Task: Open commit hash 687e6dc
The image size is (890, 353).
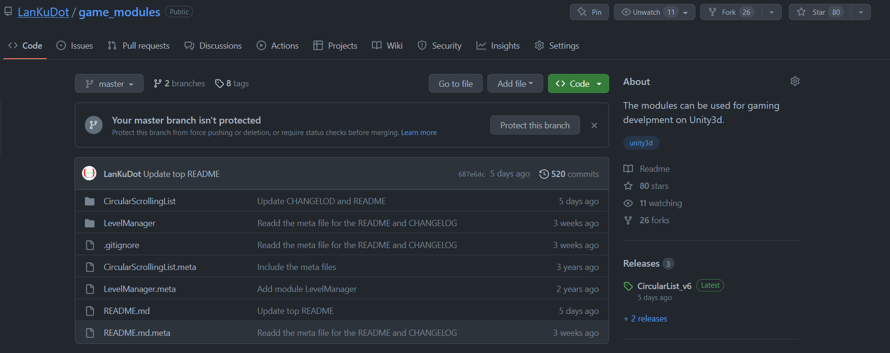Action: [x=471, y=174]
